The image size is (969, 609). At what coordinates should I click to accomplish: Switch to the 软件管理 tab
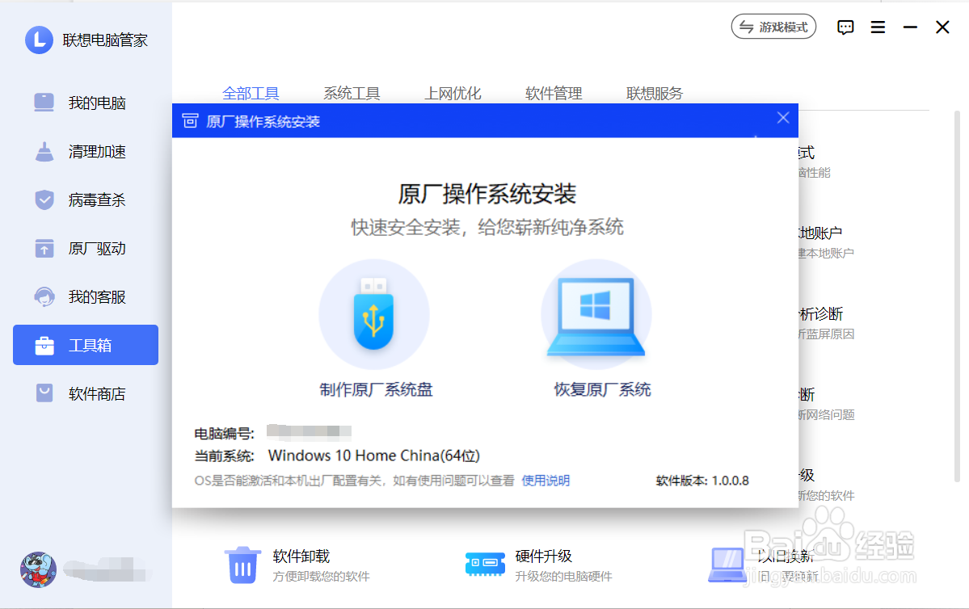click(554, 93)
